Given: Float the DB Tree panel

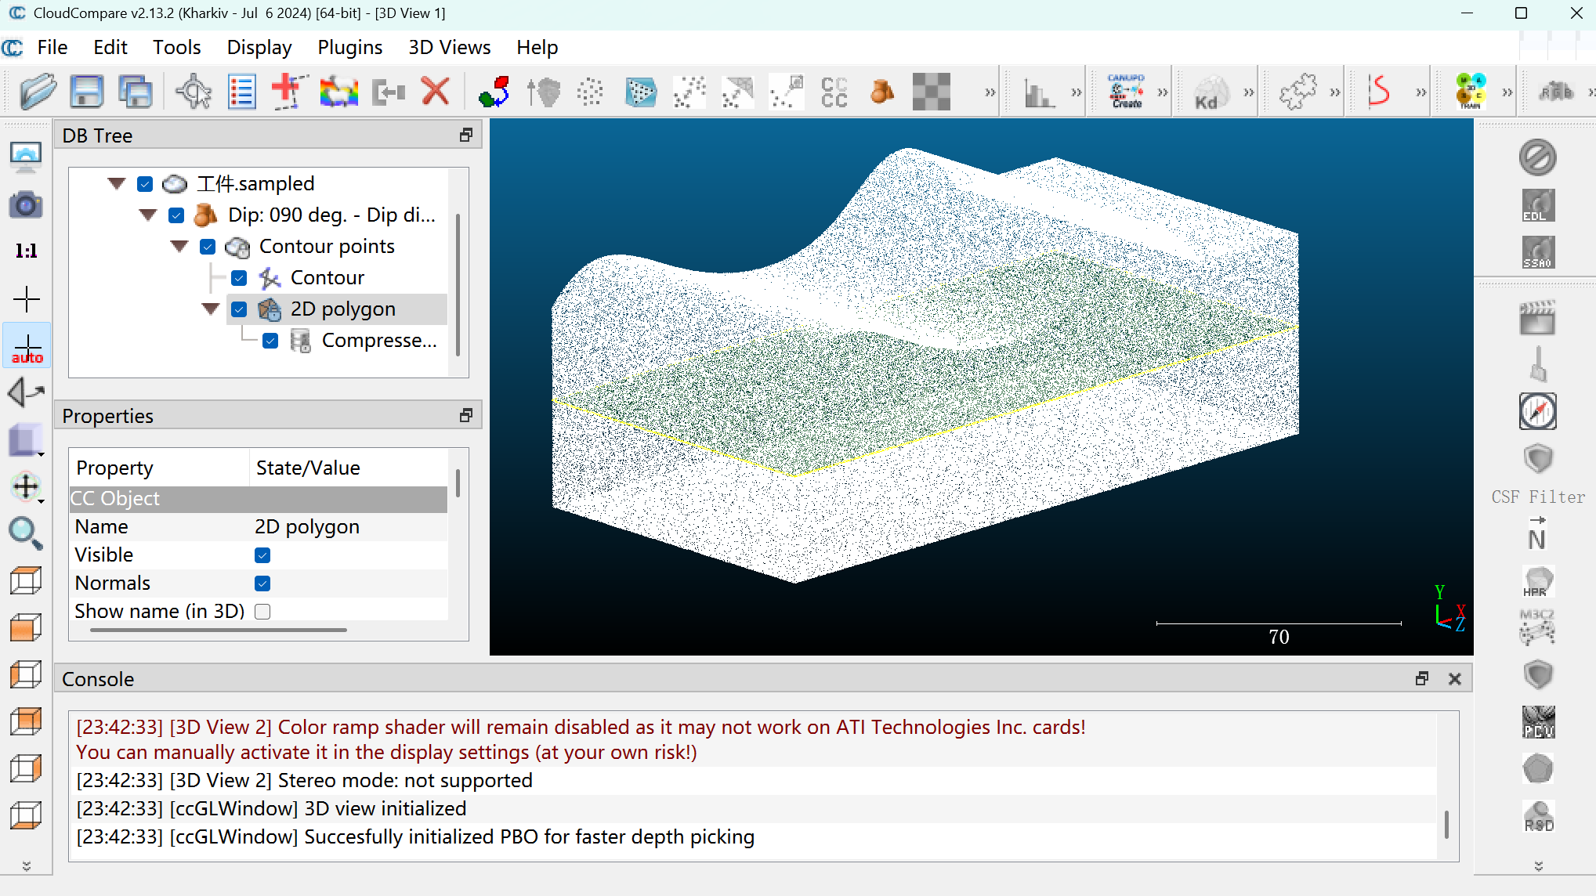Looking at the screenshot, I should 466,135.
